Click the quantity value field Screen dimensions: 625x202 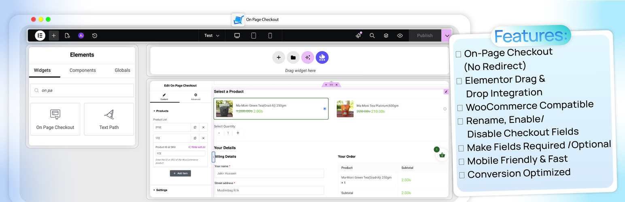click(228, 133)
